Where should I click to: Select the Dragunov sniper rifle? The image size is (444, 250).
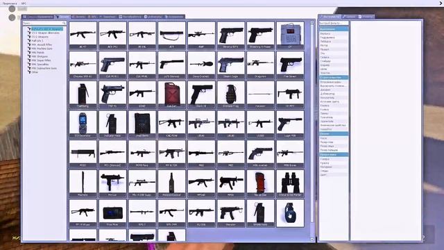261,65
